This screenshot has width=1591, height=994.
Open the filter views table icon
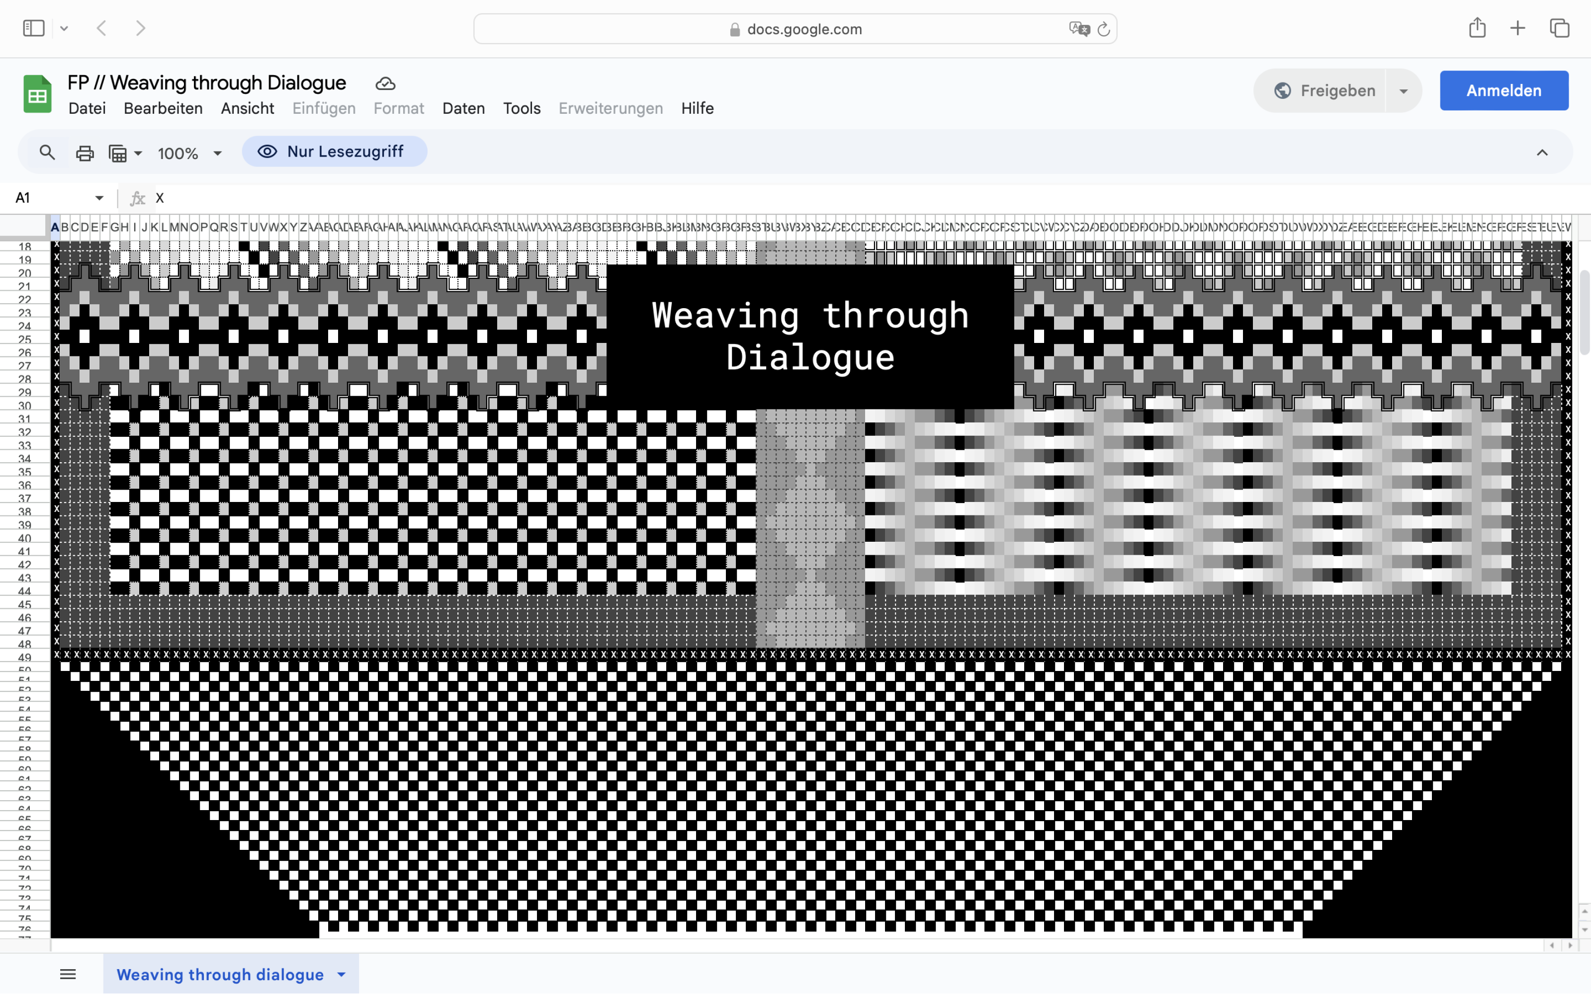[x=118, y=153]
